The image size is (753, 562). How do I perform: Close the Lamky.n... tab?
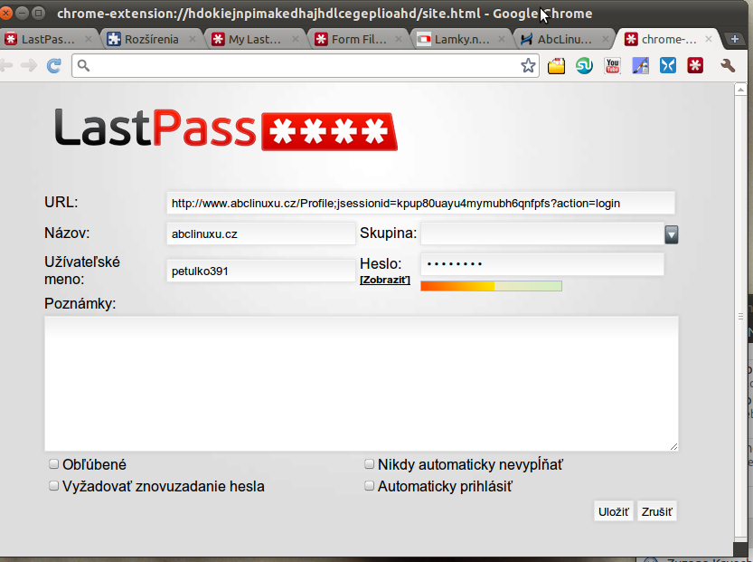(502, 39)
